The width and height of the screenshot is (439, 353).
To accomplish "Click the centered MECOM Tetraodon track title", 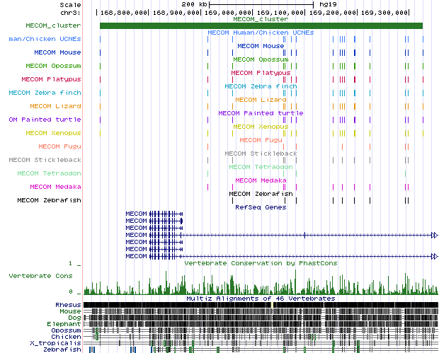I will (261, 167).
